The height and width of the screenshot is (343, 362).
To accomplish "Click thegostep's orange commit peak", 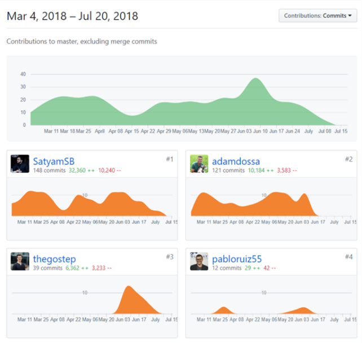I will pos(129,289).
